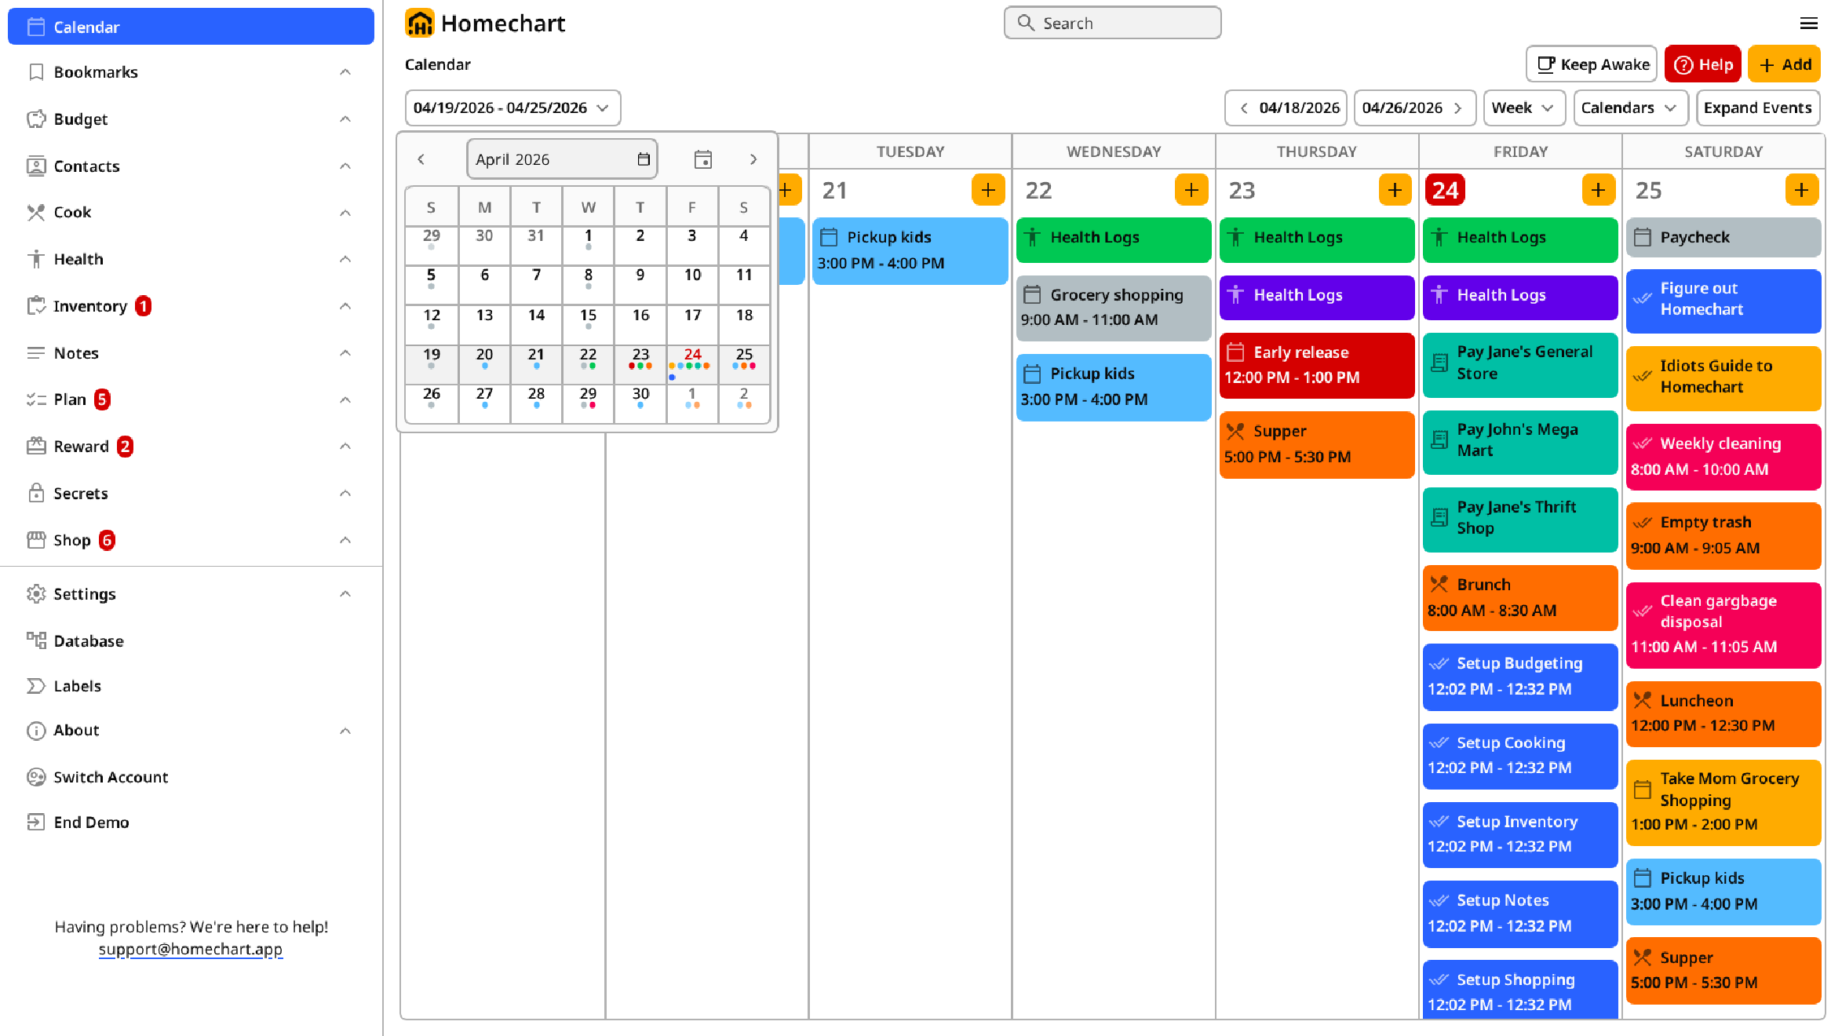Open the April 2026 month selector

(x=562, y=159)
